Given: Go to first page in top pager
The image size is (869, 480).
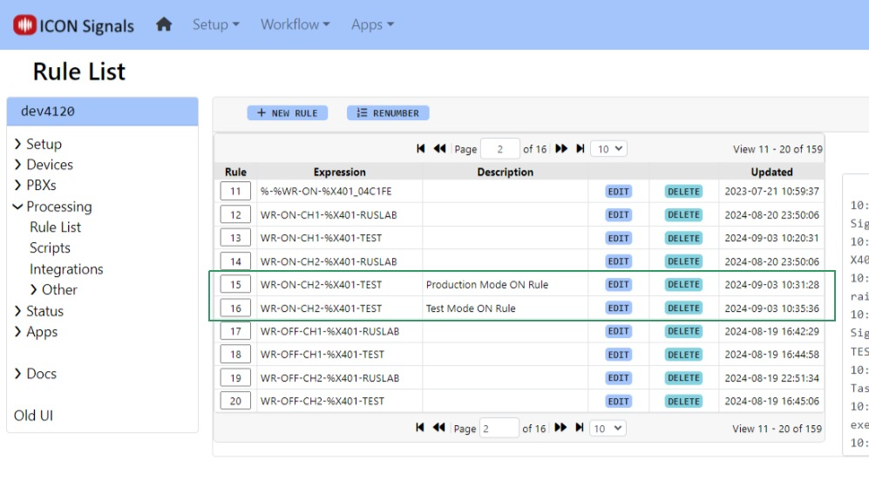Looking at the screenshot, I should (x=421, y=149).
